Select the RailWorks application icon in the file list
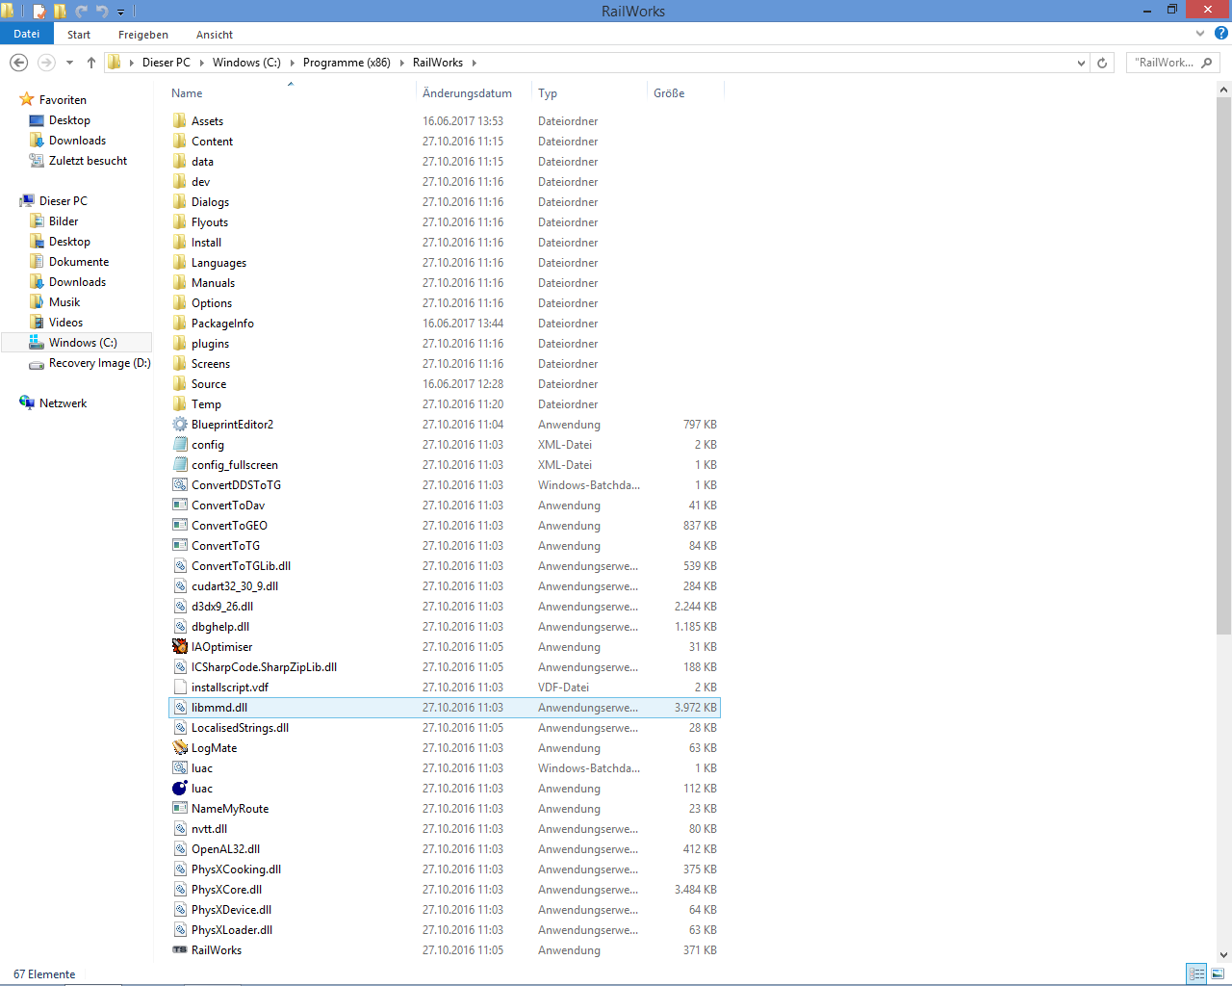The height and width of the screenshot is (986, 1232). point(180,950)
